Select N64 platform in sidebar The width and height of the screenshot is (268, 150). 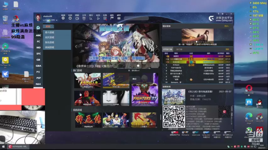38,84
